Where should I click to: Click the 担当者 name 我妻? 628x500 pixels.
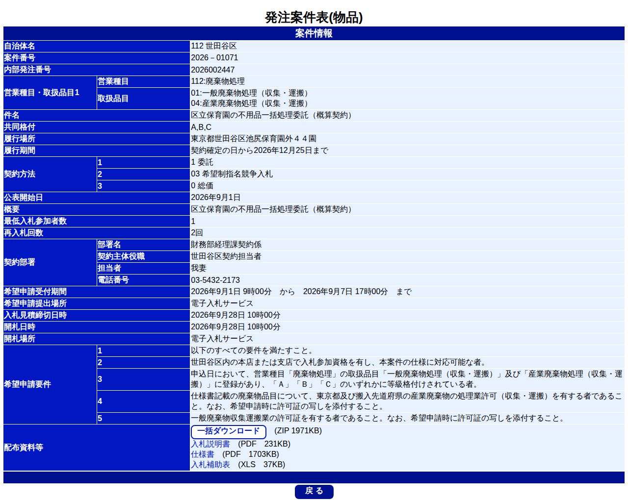click(199, 268)
